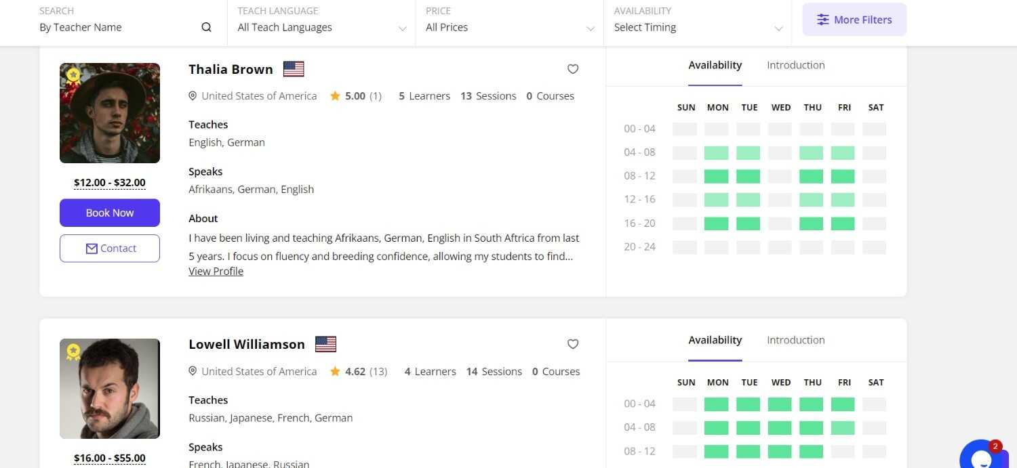Open Thalia Brown's View Profile link

point(216,271)
